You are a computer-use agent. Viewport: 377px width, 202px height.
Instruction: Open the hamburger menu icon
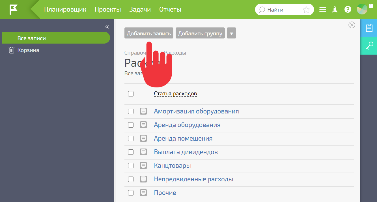pos(323,10)
